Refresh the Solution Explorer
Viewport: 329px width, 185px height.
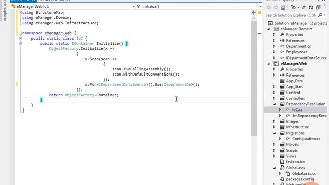tap(311, 8)
